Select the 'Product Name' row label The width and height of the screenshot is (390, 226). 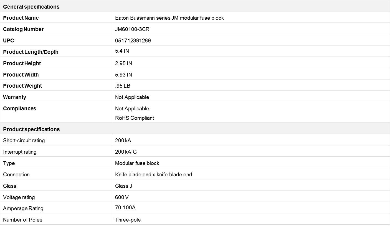coord(21,18)
